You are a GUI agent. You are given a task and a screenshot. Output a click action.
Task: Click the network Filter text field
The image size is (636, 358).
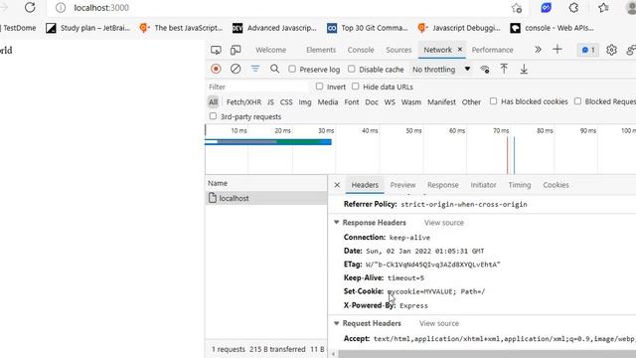click(x=258, y=87)
